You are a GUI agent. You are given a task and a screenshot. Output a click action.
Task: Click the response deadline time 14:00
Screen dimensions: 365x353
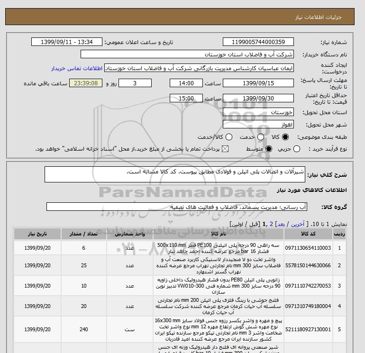click(186, 83)
